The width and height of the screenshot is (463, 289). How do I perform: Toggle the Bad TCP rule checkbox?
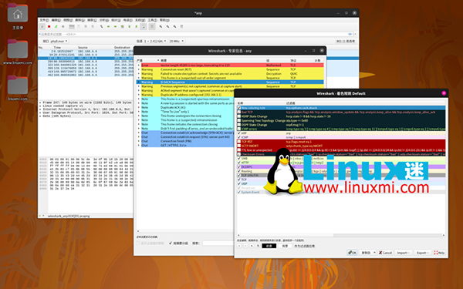(239, 112)
